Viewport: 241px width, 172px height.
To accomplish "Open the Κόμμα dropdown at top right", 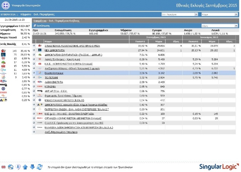I will pos(219,14).
